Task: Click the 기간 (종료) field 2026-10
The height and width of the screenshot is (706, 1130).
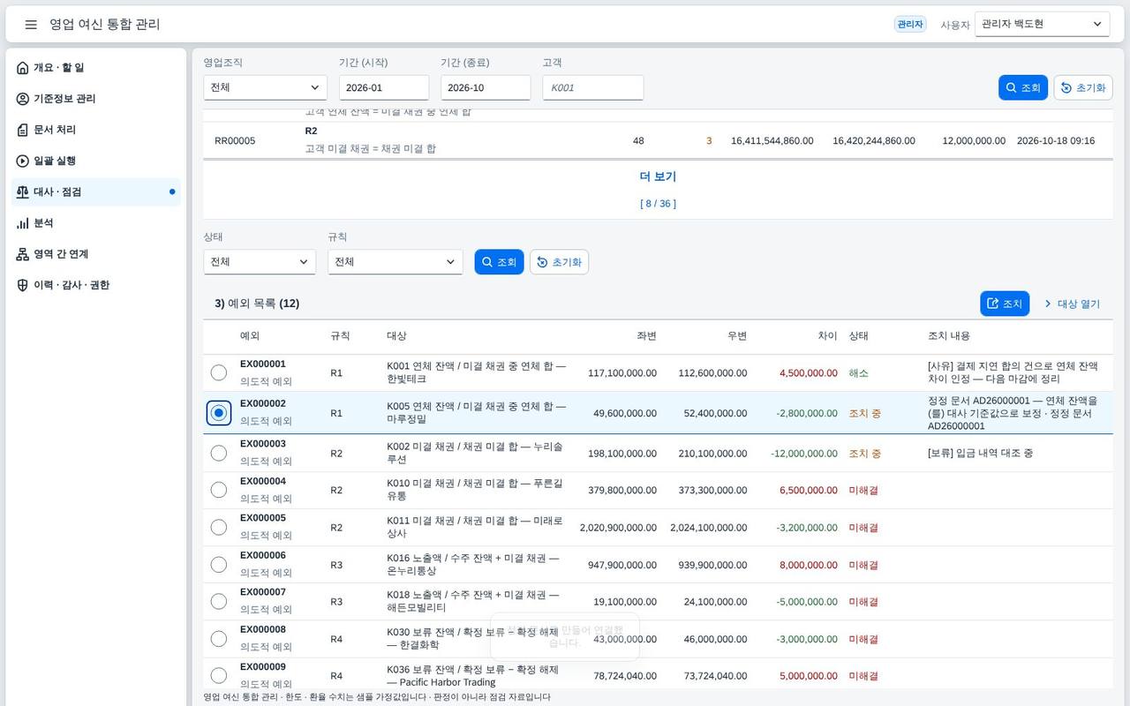Action: click(486, 87)
